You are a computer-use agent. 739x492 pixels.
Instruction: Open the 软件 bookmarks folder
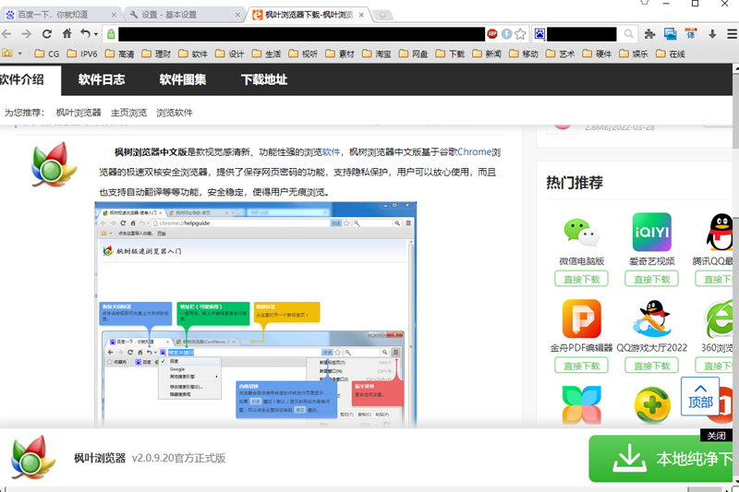point(193,54)
